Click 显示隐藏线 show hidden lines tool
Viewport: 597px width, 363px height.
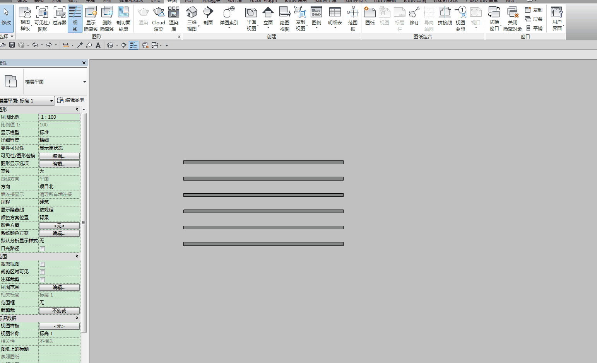click(x=91, y=19)
